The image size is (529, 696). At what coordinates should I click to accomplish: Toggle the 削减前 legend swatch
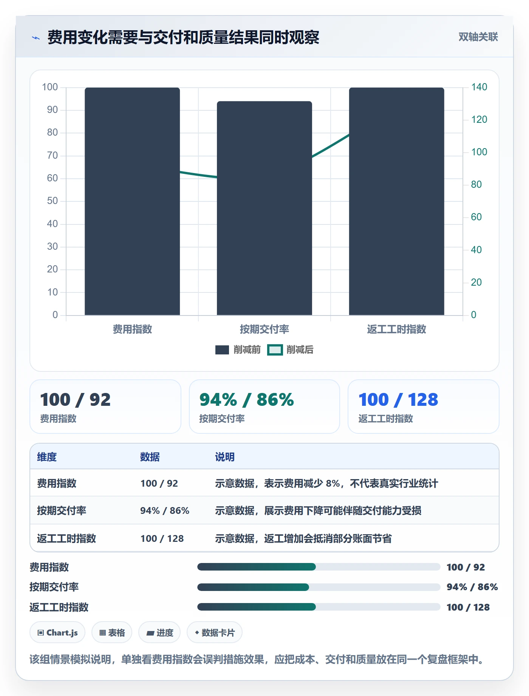[x=222, y=350]
